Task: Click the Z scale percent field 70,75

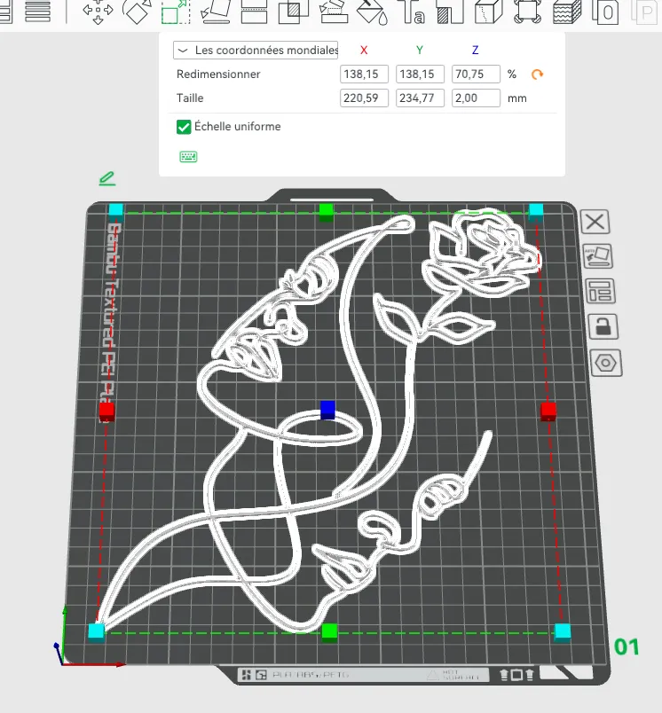Action: (x=476, y=74)
